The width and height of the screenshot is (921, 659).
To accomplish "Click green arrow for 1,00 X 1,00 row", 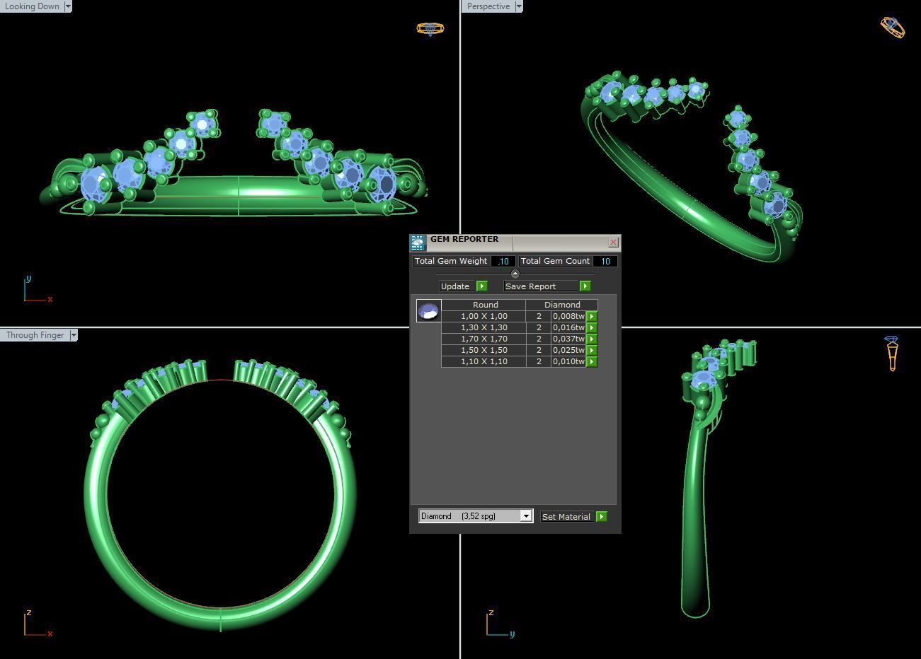I will [592, 317].
